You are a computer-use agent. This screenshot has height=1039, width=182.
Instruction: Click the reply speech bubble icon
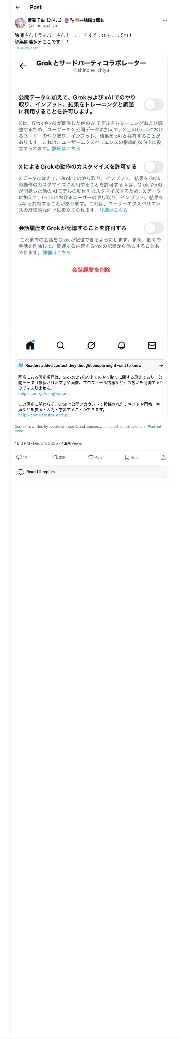click(19, 457)
